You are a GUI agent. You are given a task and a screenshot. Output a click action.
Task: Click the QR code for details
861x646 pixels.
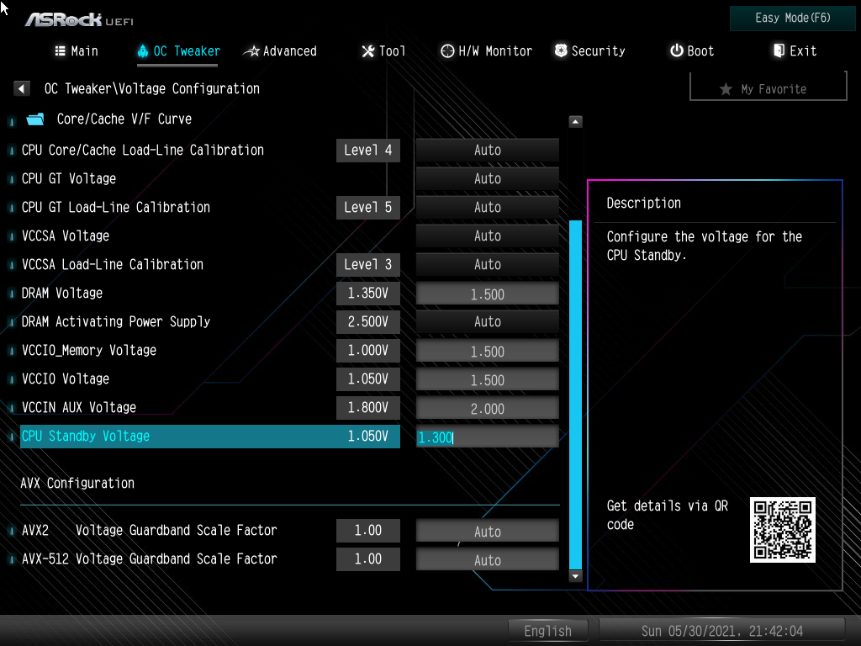(783, 530)
